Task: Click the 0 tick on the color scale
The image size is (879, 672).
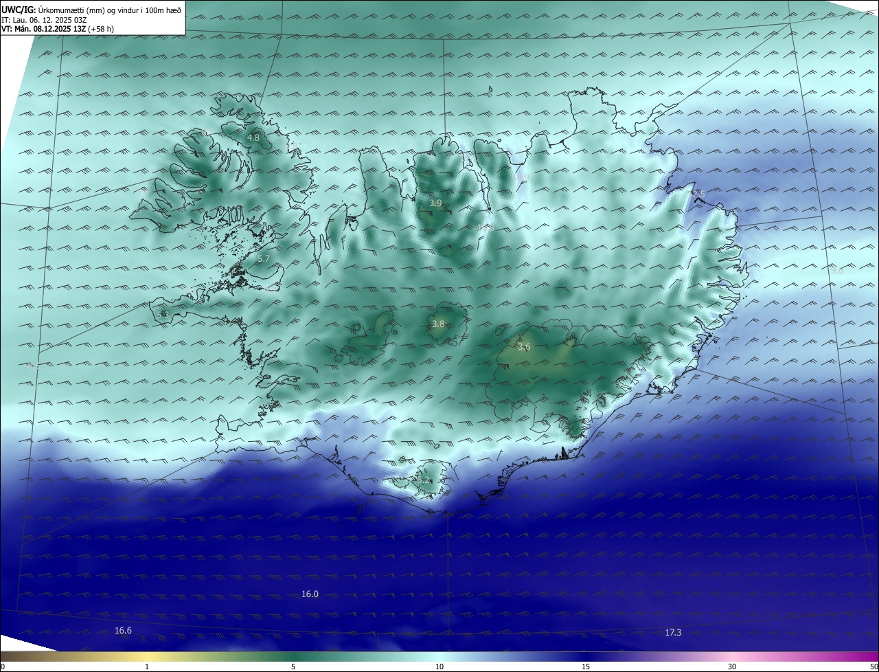Action: coord(2,667)
